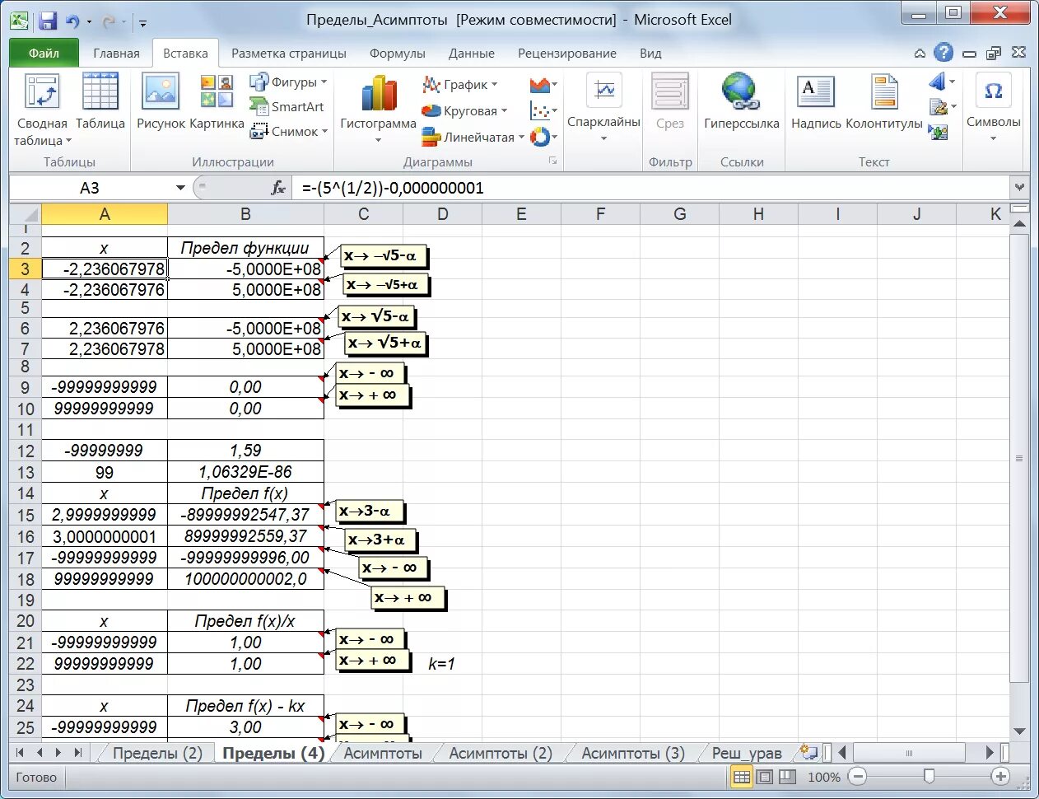Image resolution: width=1039 pixels, height=799 pixels.
Task: Open the Спарклайны menu
Action: tap(603, 107)
